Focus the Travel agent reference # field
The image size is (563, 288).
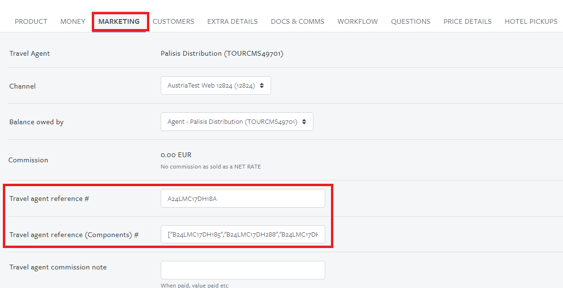coord(243,199)
